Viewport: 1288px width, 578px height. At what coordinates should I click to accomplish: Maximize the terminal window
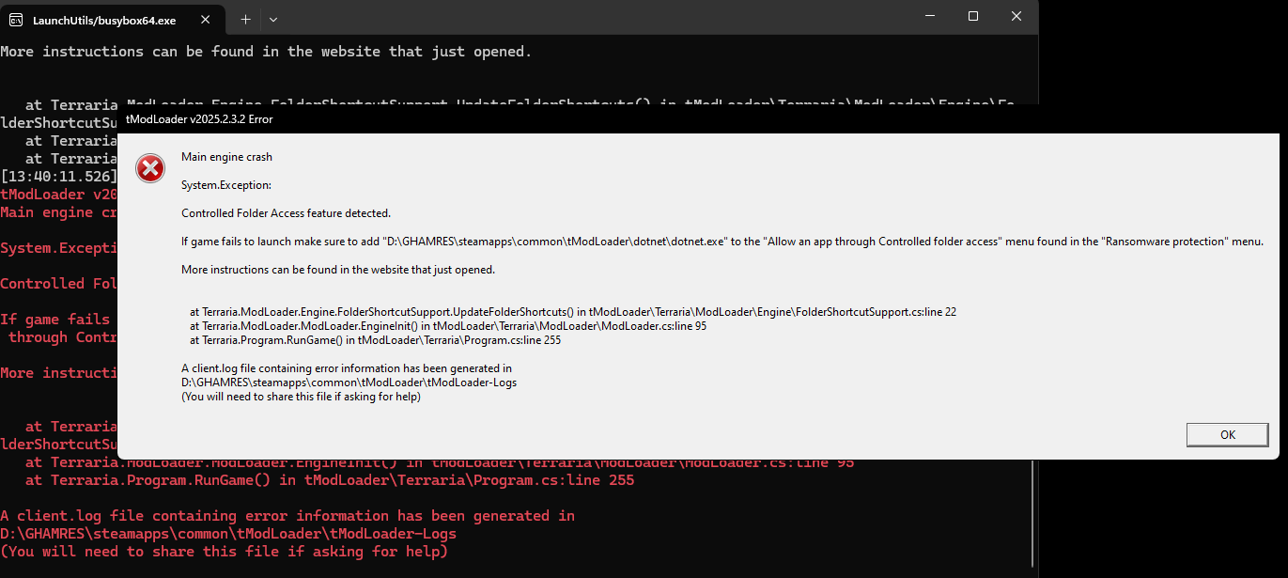[x=973, y=16]
